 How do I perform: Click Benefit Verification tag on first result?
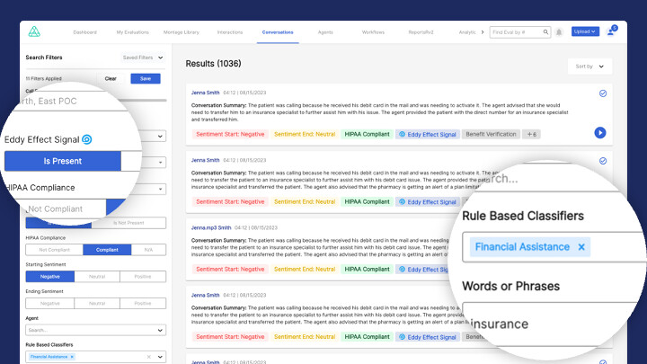point(491,134)
